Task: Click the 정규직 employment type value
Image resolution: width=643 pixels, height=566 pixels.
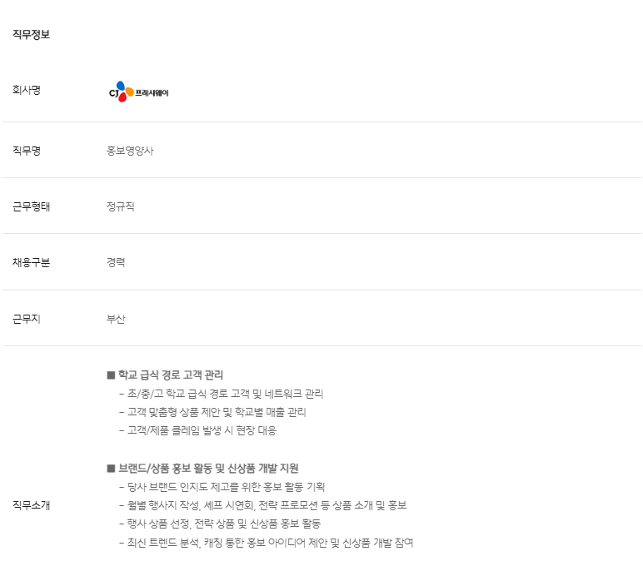Action: pyautogui.click(x=121, y=206)
